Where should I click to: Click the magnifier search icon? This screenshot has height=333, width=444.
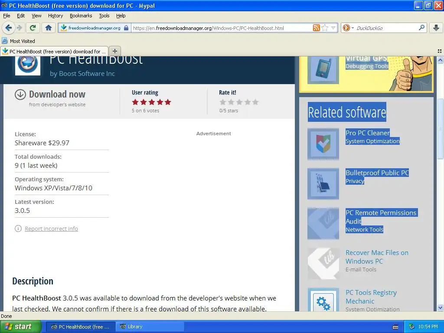point(421,27)
